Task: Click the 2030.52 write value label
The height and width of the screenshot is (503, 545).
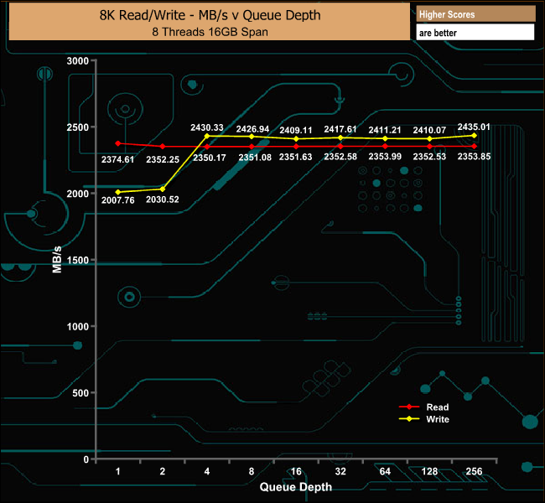Action: (x=163, y=200)
